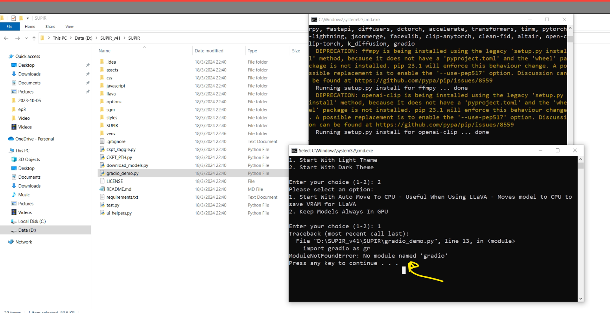Click the This PC computer icon in navigation pane
This screenshot has height=313, width=610.
[11, 151]
